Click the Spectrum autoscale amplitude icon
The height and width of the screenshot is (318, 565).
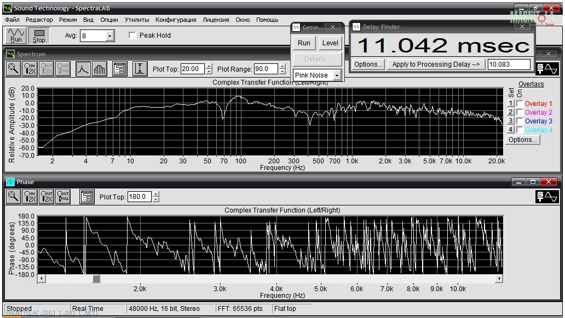pyautogui.click(x=140, y=68)
